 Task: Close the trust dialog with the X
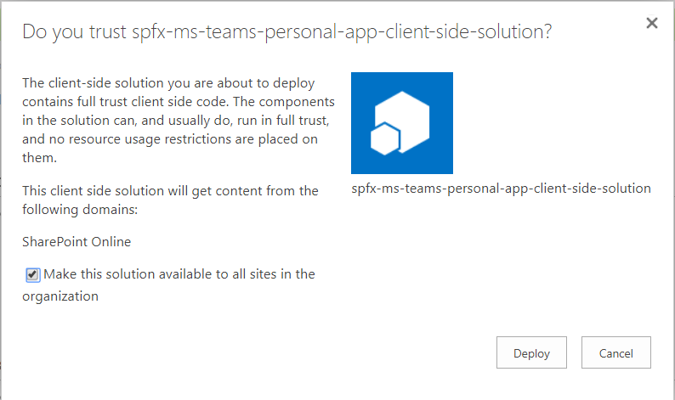652,24
